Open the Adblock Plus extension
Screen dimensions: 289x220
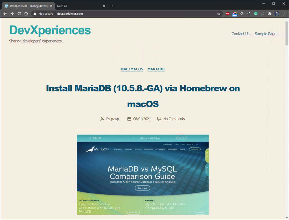point(228,14)
